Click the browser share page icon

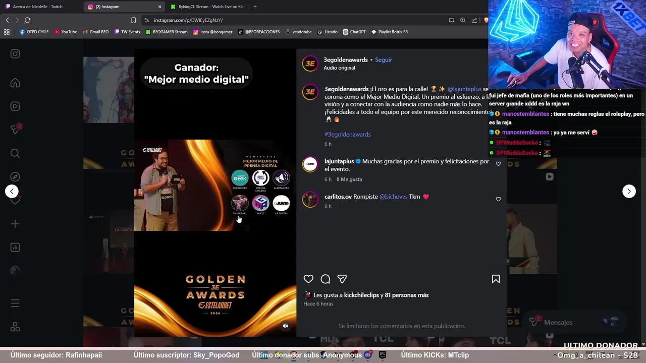coord(474,20)
